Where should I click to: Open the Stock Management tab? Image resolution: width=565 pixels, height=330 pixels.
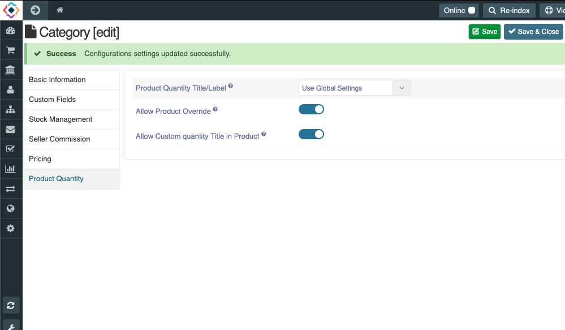pos(72,119)
